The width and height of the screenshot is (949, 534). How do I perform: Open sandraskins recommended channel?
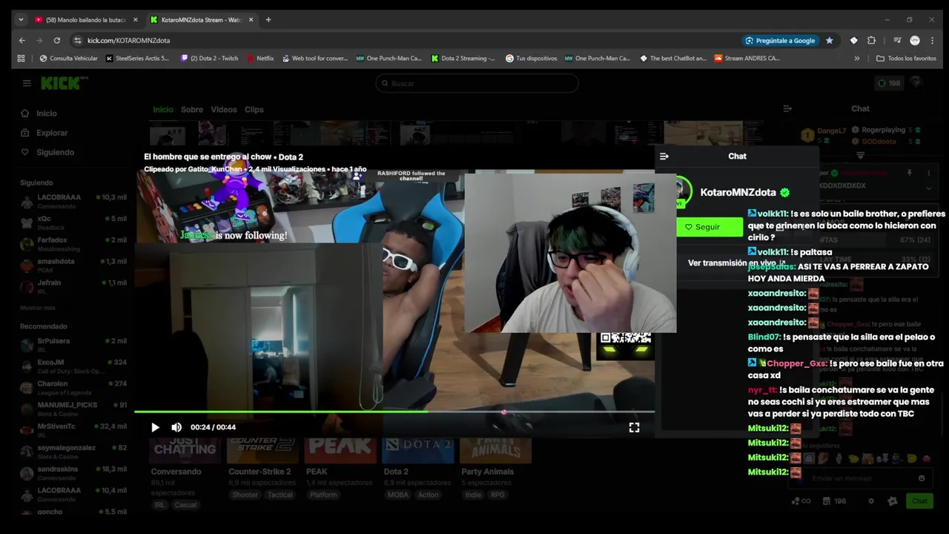point(73,472)
